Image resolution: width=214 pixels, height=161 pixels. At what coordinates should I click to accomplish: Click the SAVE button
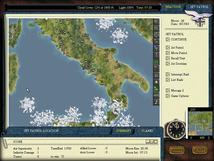[x=177, y=150]
